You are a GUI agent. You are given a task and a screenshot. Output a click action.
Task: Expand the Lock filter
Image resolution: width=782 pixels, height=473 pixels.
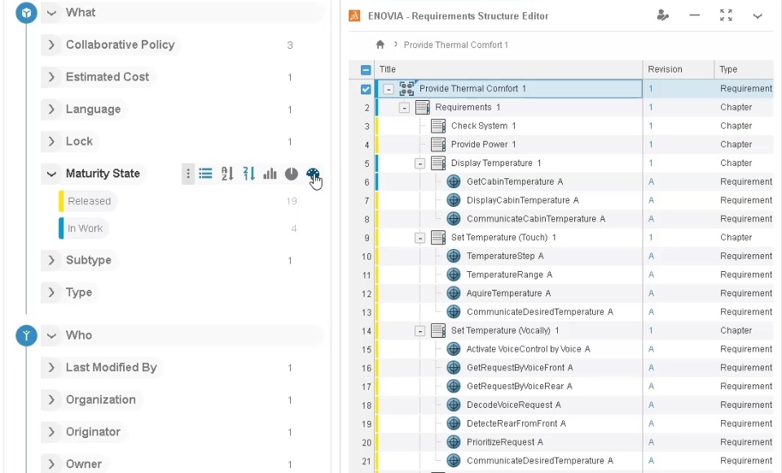pyautogui.click(x=51, y=141)
